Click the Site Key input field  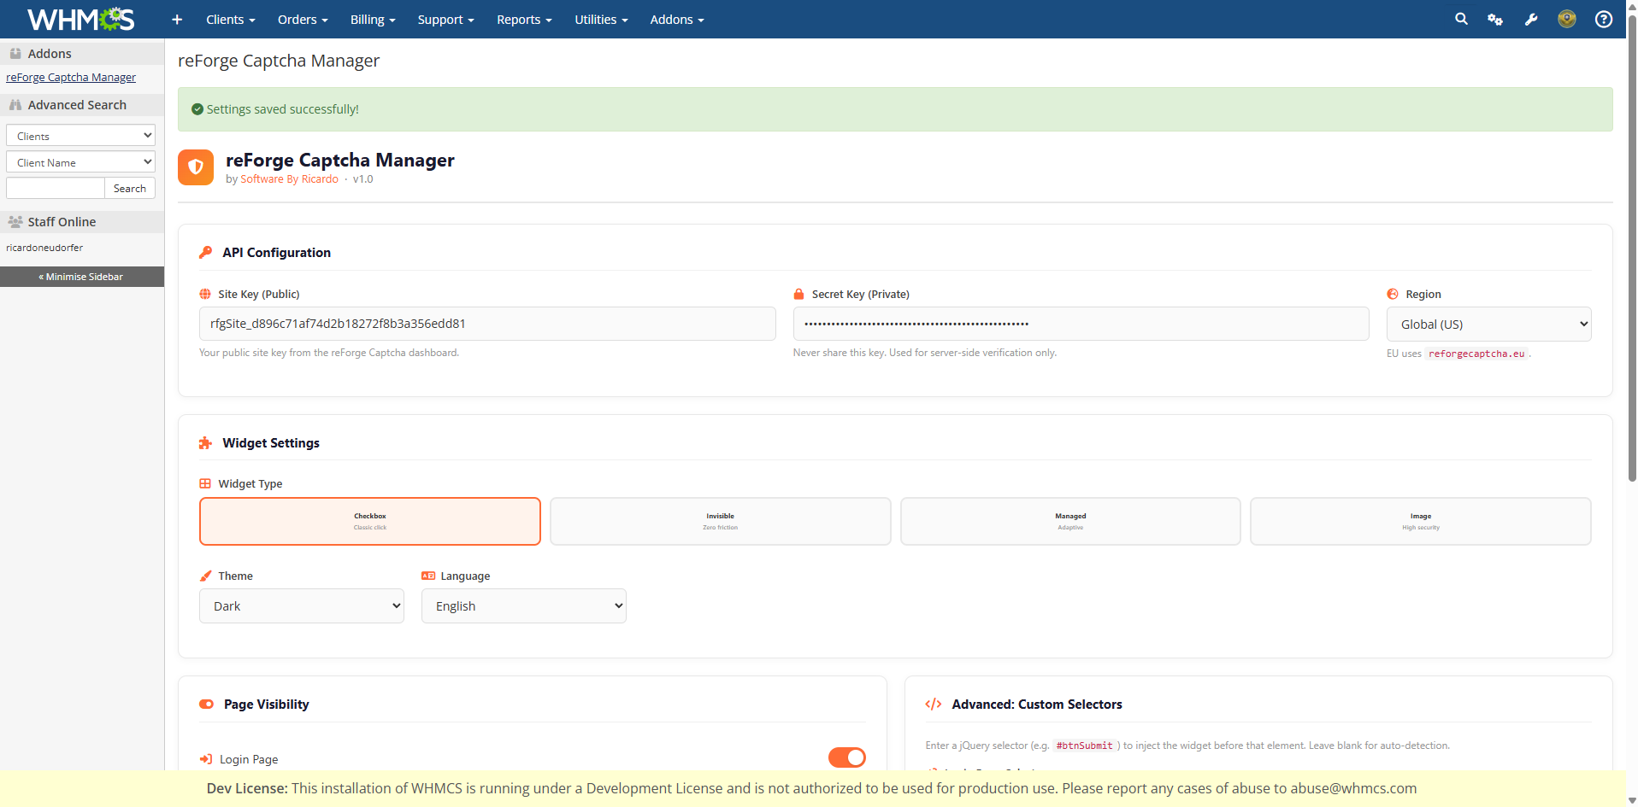tap(487, 324)
